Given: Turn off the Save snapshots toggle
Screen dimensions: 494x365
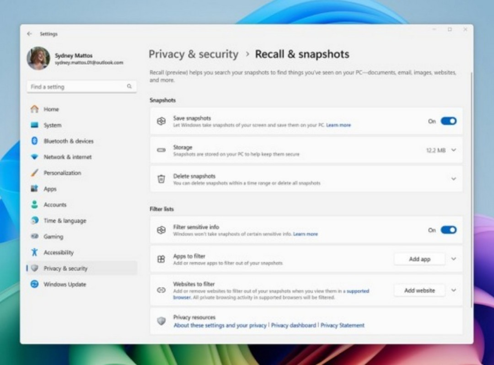Looking at the screenshot, I should point(448,121).
